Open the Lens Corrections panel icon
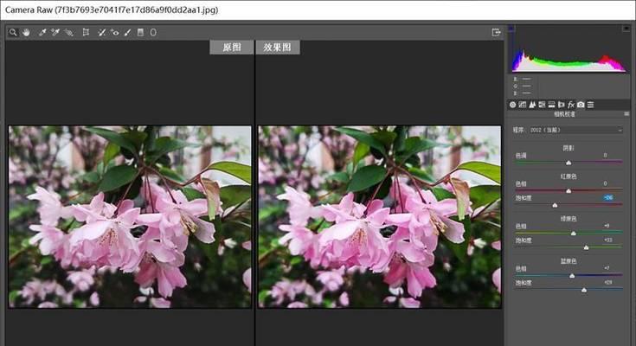The width and height of the screenshot is (636, 346). click(562, 105)
